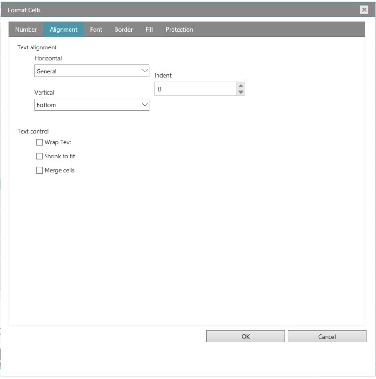Image resolution: width=376 pixels, height=379 pixels.
Task: Select the Border tab
Action: tap(123, 29)
